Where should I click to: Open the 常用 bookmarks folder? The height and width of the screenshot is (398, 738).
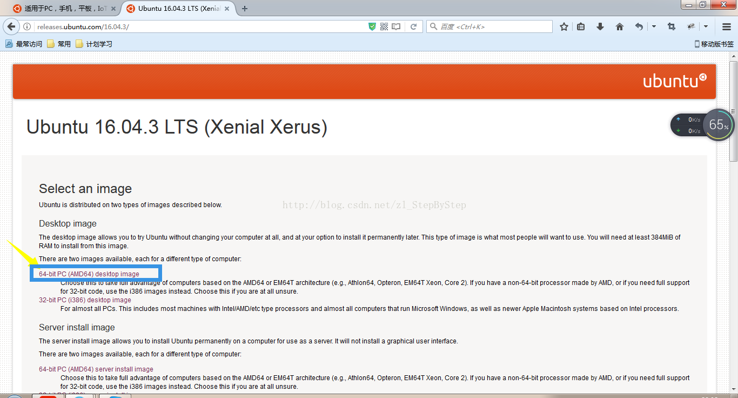[59, 44]
